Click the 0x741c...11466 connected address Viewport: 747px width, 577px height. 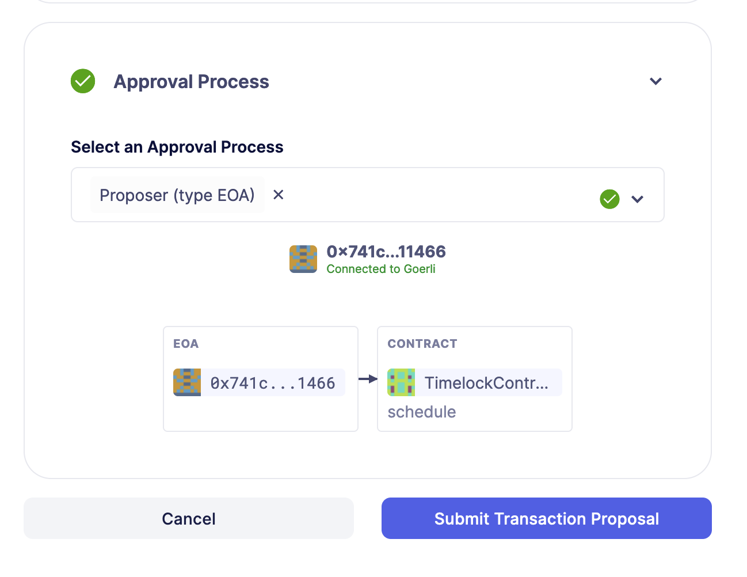(386, 252)
